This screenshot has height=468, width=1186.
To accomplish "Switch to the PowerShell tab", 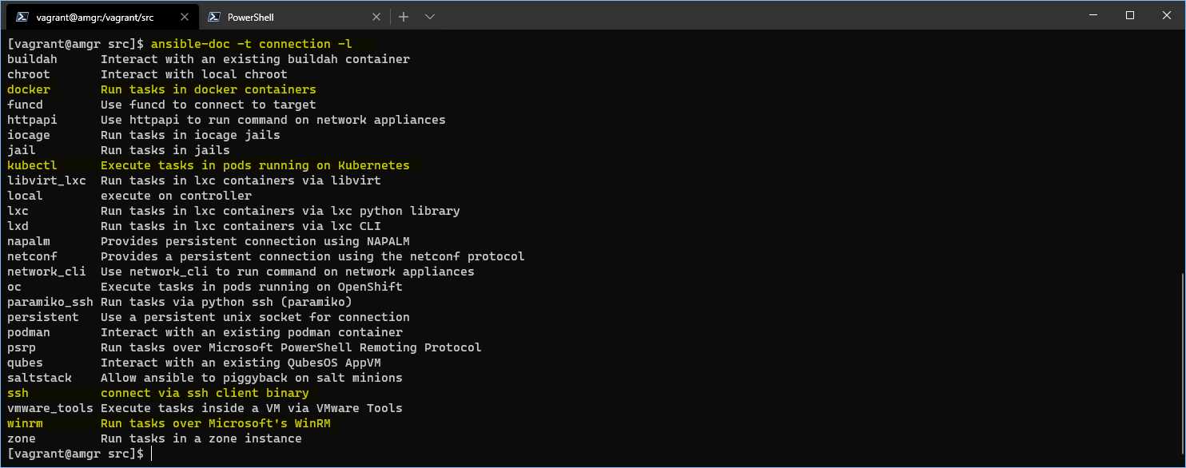I will click(264, 15).
